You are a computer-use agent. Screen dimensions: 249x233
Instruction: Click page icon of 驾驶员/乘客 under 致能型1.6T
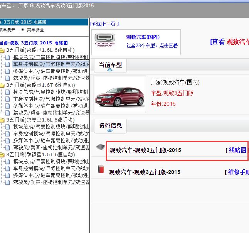pyautogui.click(x=7, y=113)
